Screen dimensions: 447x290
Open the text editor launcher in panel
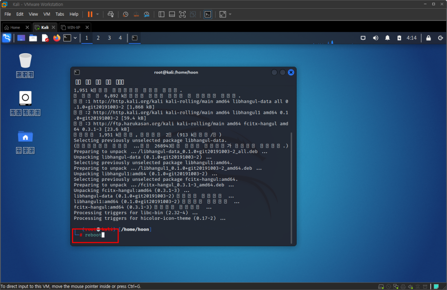(x=45, y=38)
